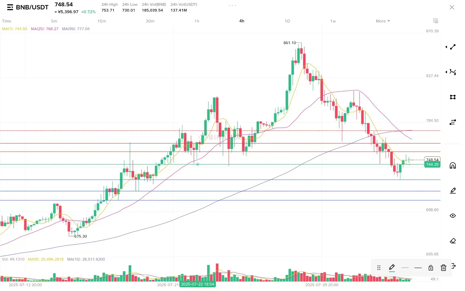
Task: Click the 24h High value 753.71
Action: (x=108, y=10)
